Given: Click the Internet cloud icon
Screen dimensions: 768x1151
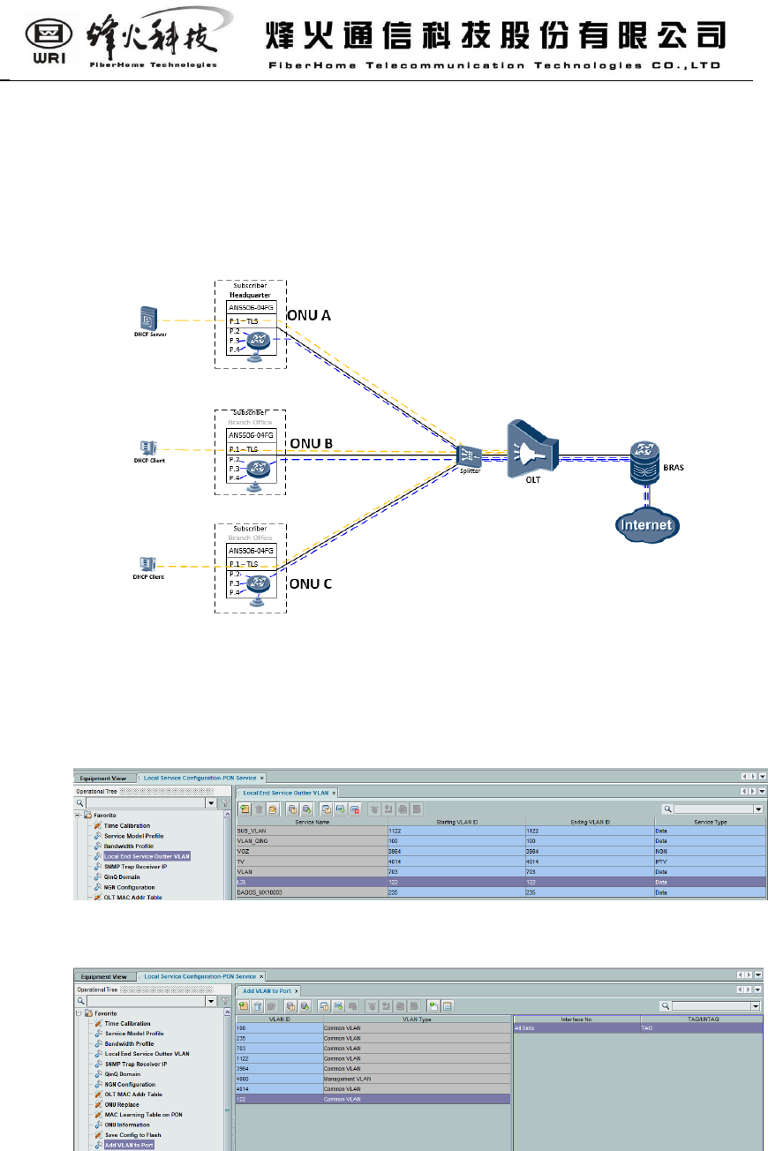Looking at the screenshot, I should pyautogui.click(x=649, y=525).
